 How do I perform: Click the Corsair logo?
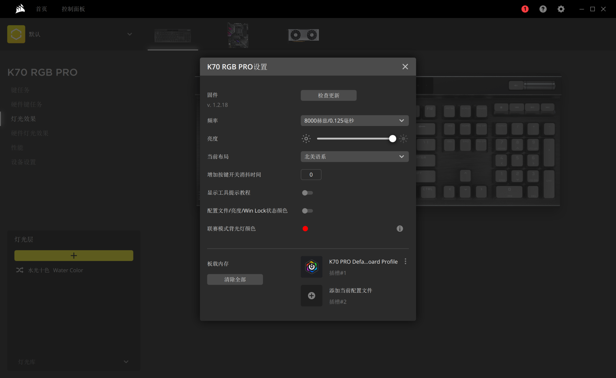pyautogui.click(x=20, y=9)
